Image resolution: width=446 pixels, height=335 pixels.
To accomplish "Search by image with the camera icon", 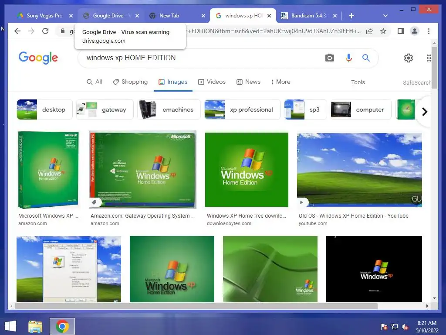I will (329, 58).
